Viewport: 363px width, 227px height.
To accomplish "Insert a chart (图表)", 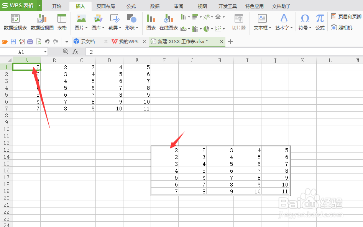I will [151, 22].
